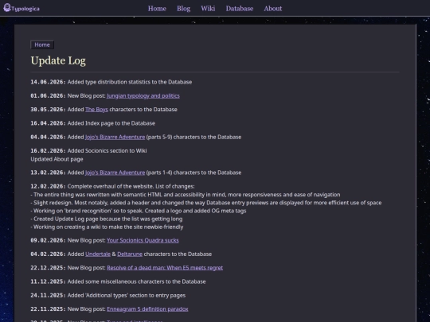Select the date 09.02.2026
Screen dimensions: 430x322
point(49,240)
